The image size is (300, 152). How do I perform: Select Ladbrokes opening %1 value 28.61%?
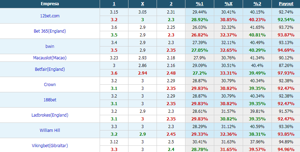pos(200,111)
